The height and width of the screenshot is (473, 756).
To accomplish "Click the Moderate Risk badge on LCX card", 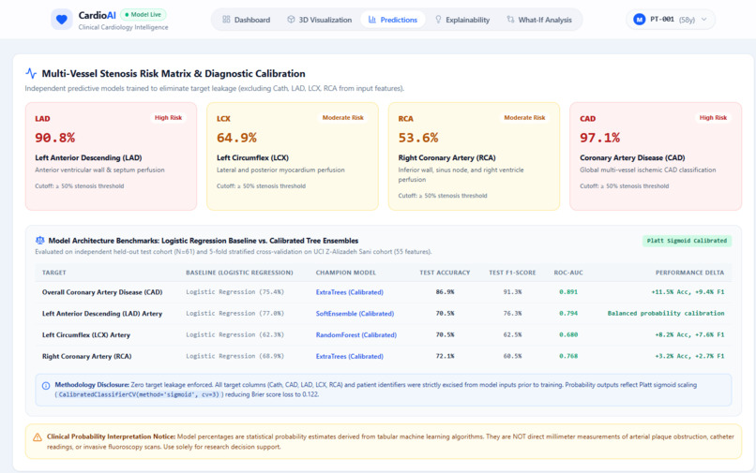I will coord(342,117).
